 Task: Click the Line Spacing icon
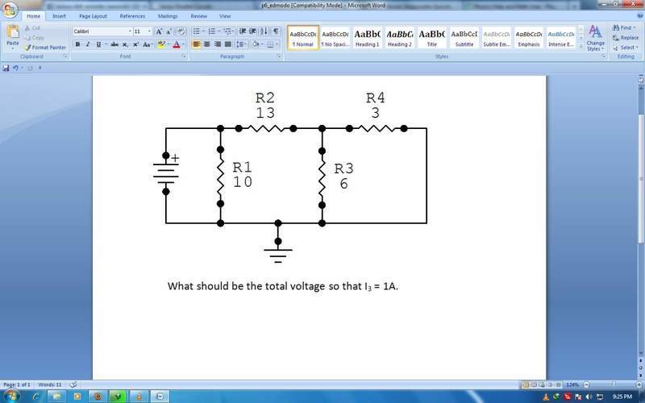(240, 44)
